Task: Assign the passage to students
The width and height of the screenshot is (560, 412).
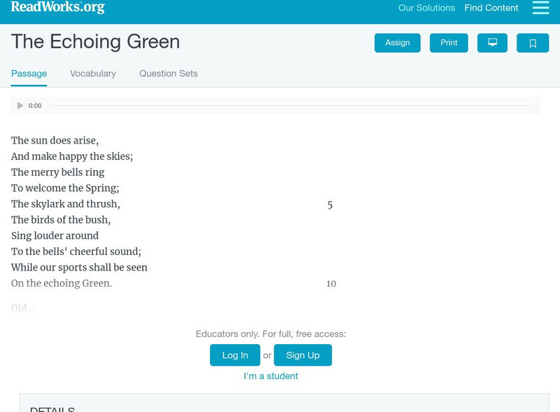Action: point(397,43)
